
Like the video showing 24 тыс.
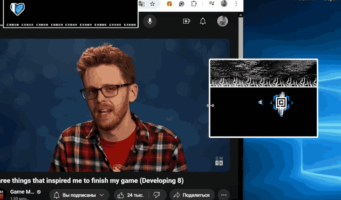point(131,195)
